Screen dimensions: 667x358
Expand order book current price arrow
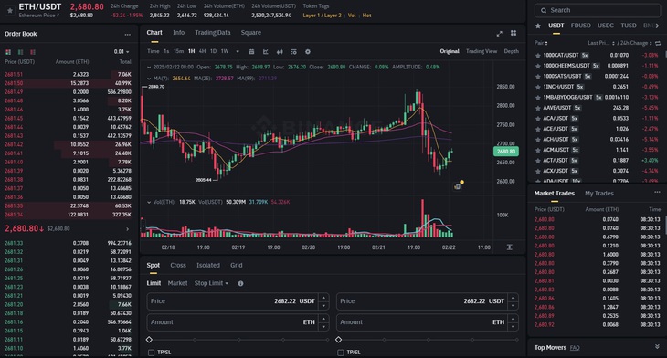(x=127, y=228)
